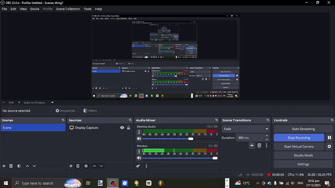
Task: Toggle Display Capture visibility eye
Action: click(122, 128)
